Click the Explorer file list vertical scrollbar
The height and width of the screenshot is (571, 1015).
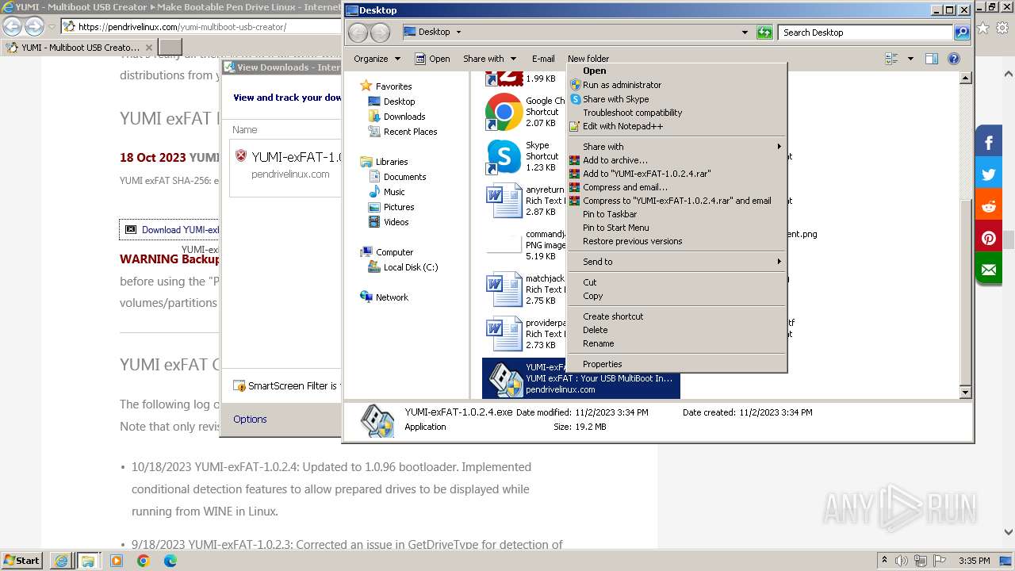965,236
